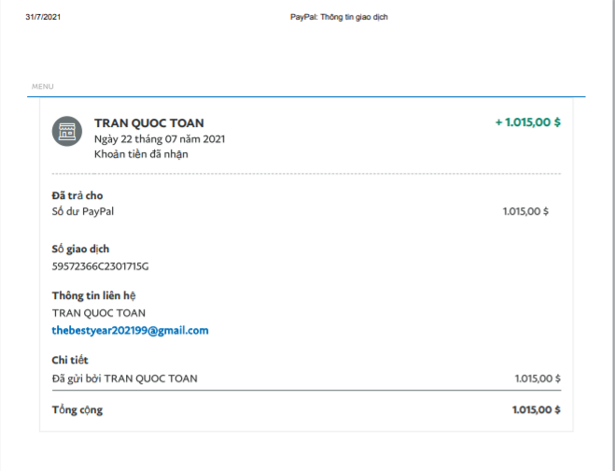Click the thebestyear202199@gmail.com email link
This screenshot has height=471, width=615.
130,331
